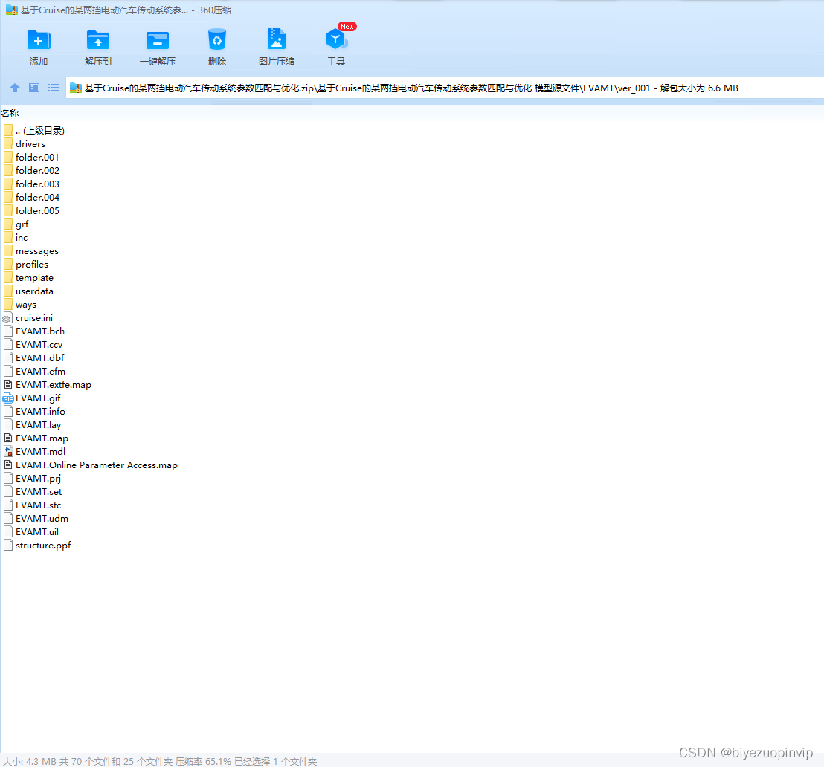Select the folder.001 folder icon
This screenshot has height=767, width=824.
[8, 157]
